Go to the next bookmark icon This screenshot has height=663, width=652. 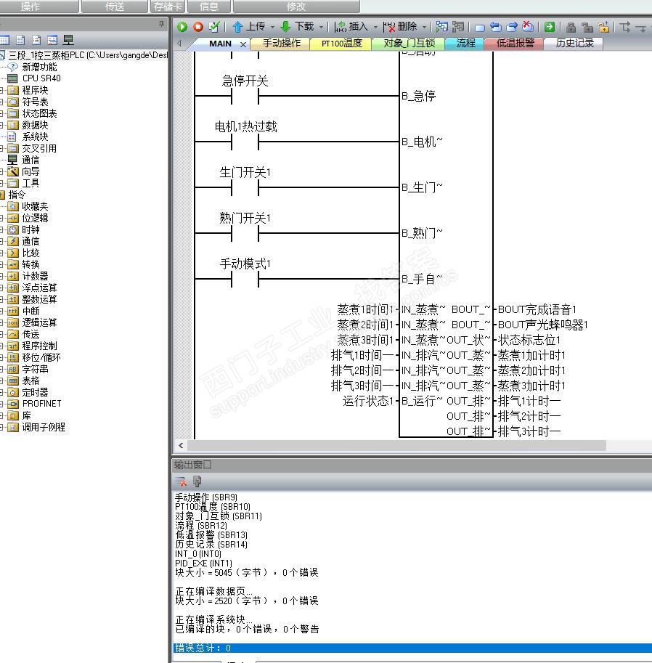[x=512, y=28]
